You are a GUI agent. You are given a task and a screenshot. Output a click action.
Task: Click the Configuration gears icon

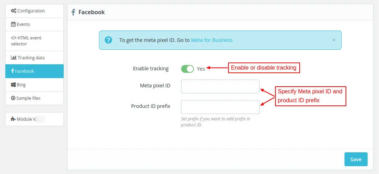[14, 11]
